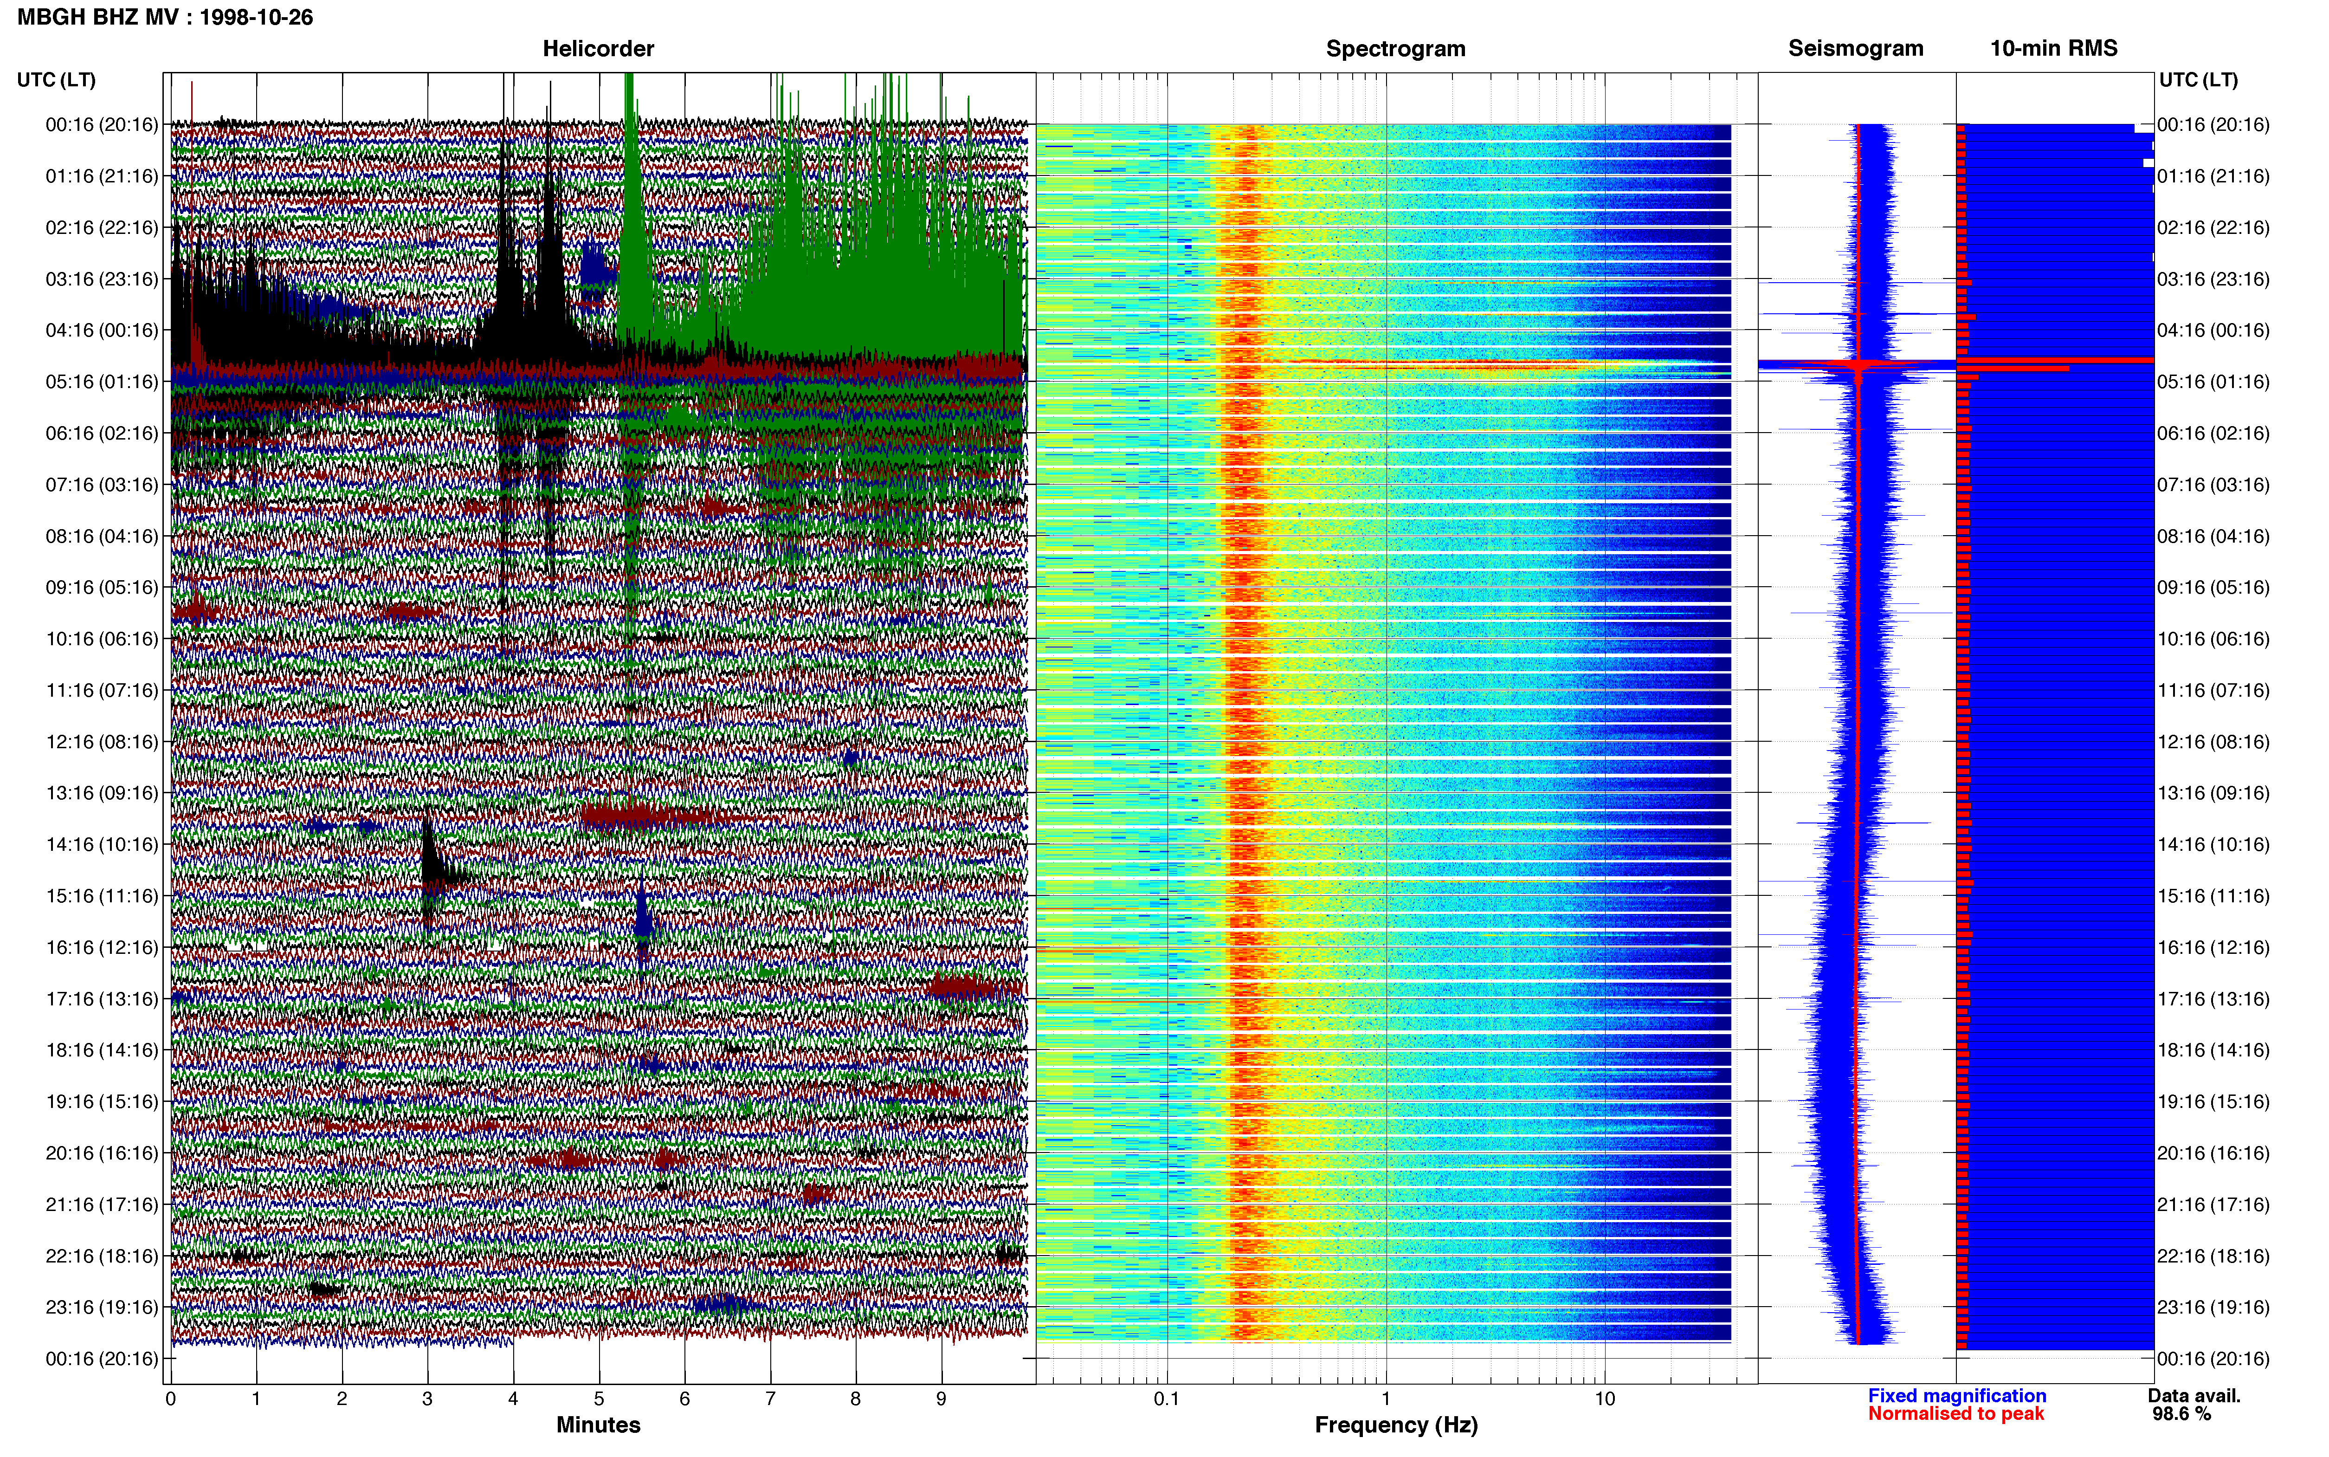The image size is (2329, 1457).
Task: Click left time label '04:16 (00:16)'
Action: [102, 330]
